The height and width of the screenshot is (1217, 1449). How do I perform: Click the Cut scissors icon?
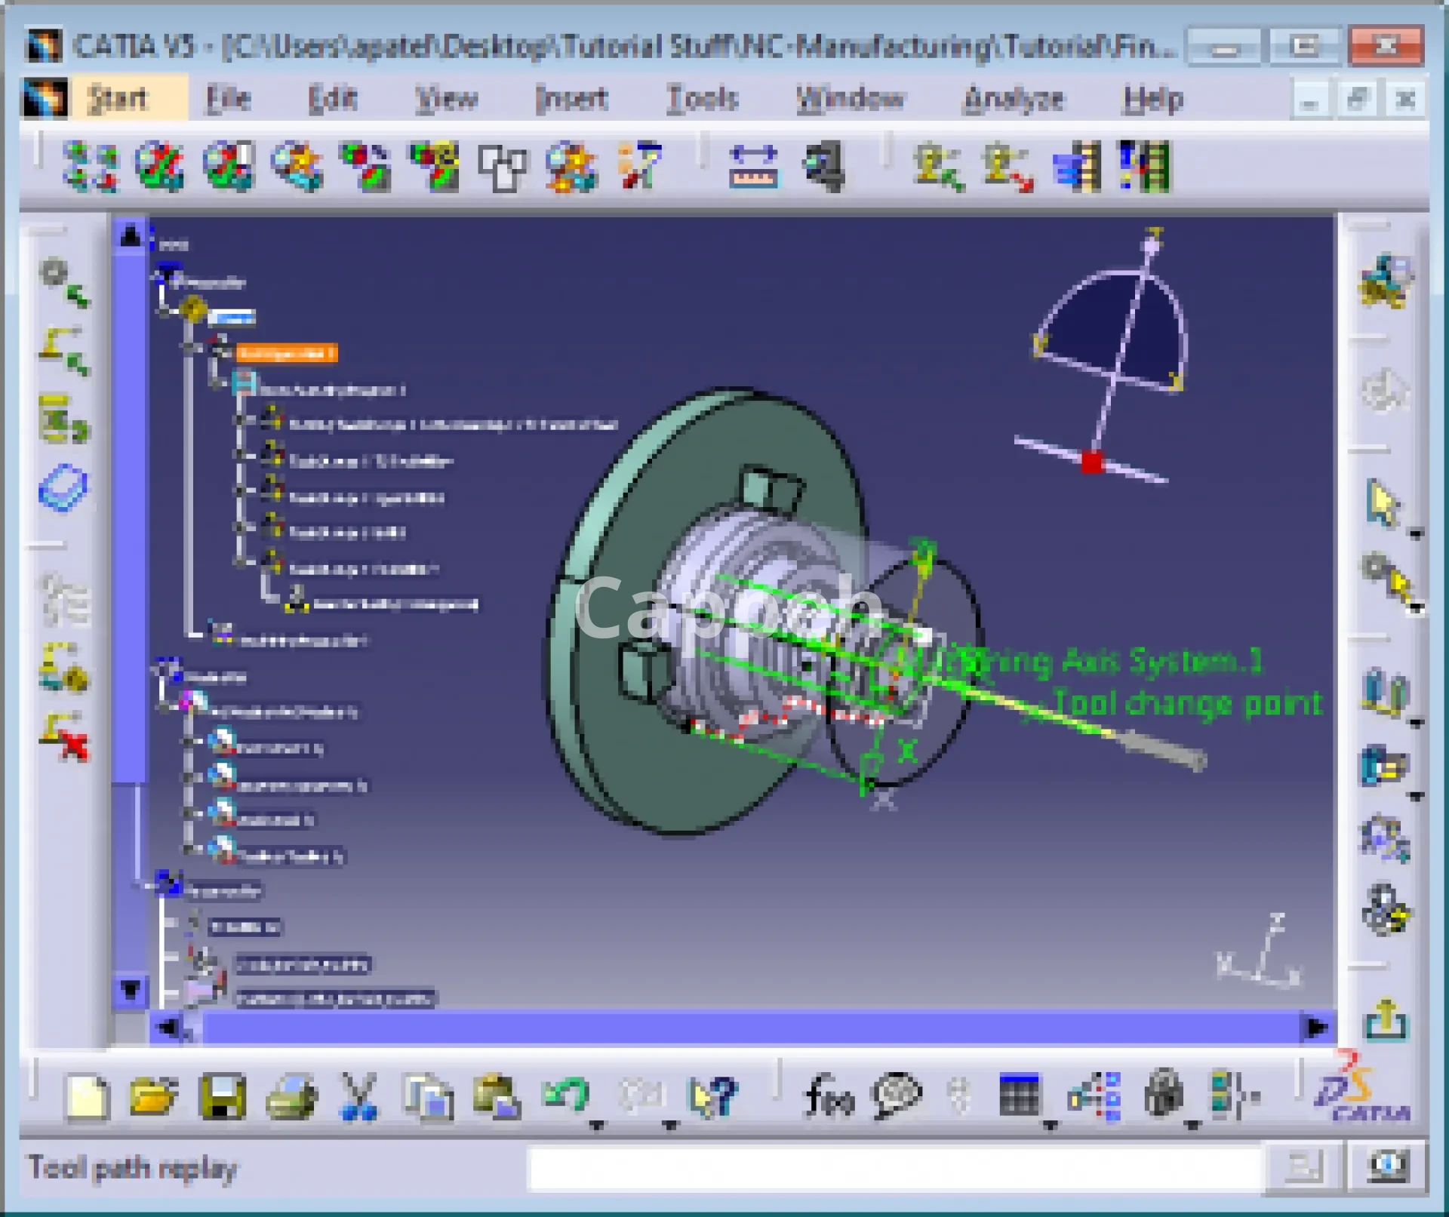358,1096
